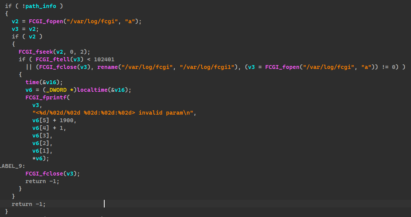Select the 102401 size constant
Screen dimensions: 411x217
pos(104,59)
